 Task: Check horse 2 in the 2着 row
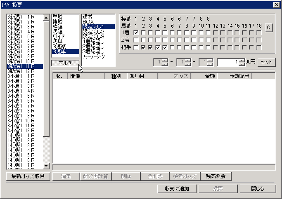pyautogui.click(x=143, y=40)
